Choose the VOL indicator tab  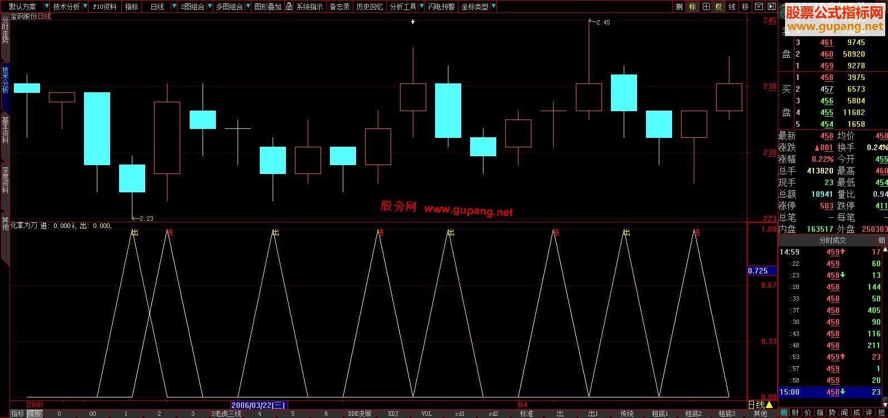click(427, 414)
